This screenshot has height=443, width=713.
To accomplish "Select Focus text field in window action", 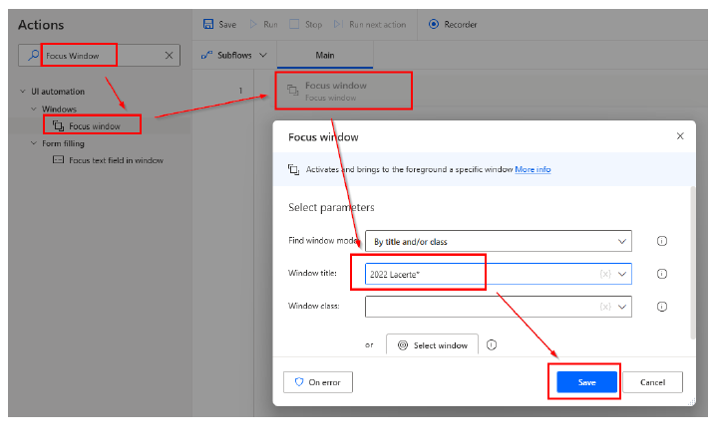I will [116, 159].
